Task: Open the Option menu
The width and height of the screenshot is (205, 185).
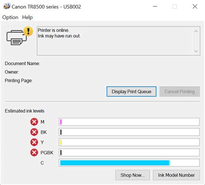Action: pyautogui.click(x=10, y=17)
